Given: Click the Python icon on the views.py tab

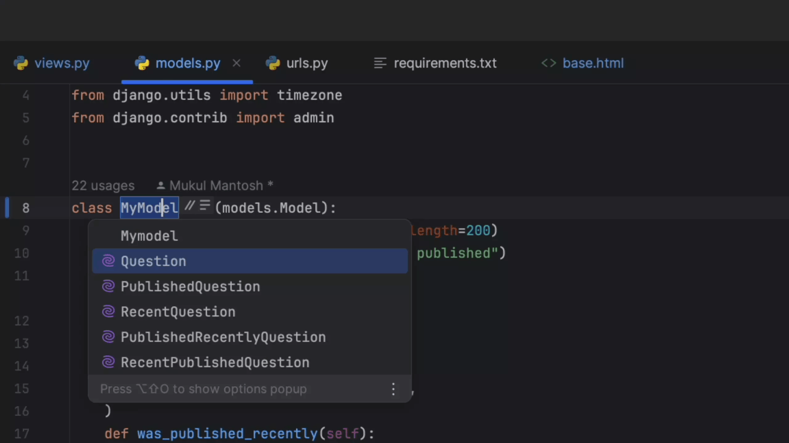Looking at the screenshot, I should point(21,63).
